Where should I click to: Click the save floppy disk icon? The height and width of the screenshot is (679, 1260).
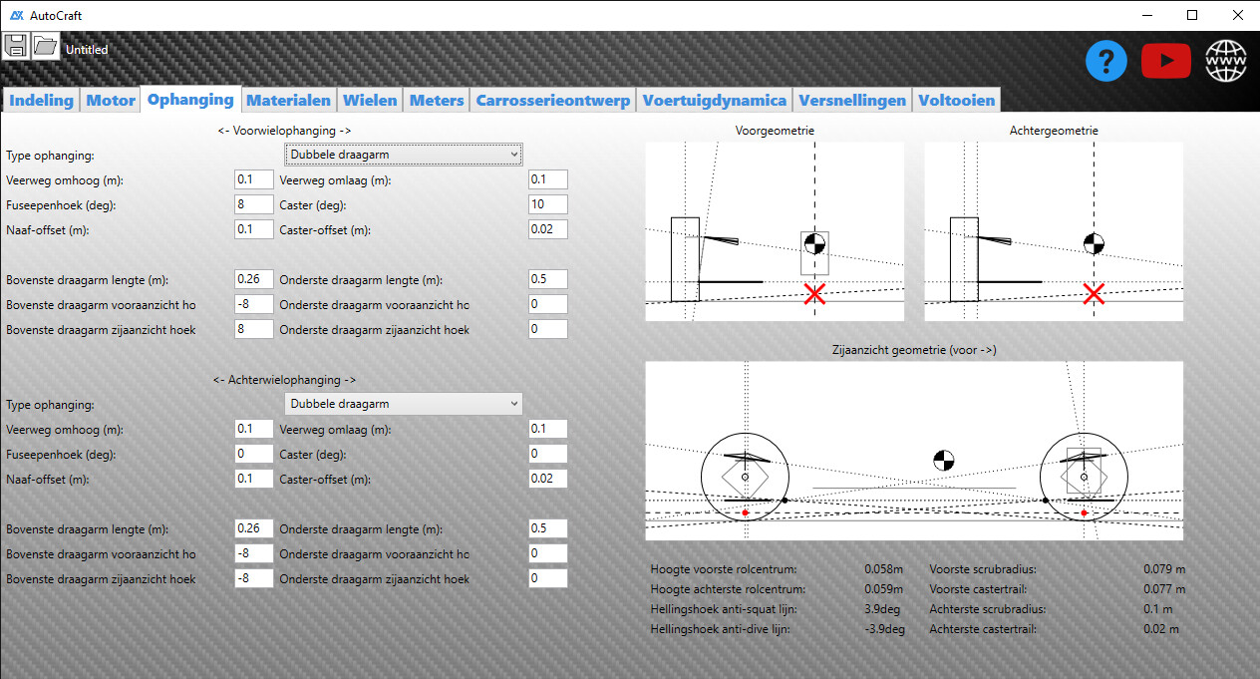click(x=16, y=46)
